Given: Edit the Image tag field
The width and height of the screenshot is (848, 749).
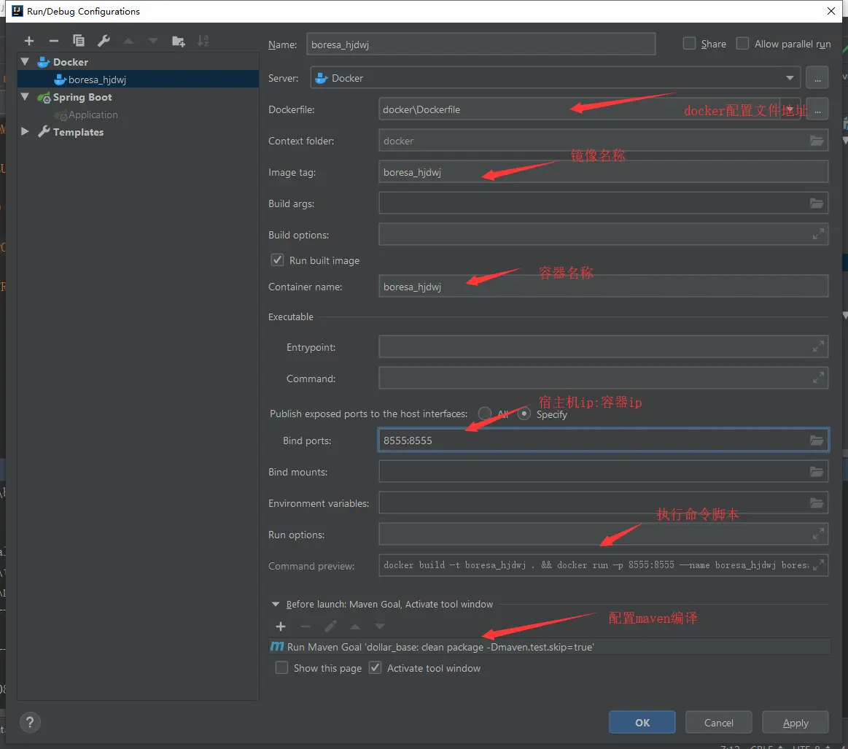Looking at the screenshot, I should [x=603, y=172].
